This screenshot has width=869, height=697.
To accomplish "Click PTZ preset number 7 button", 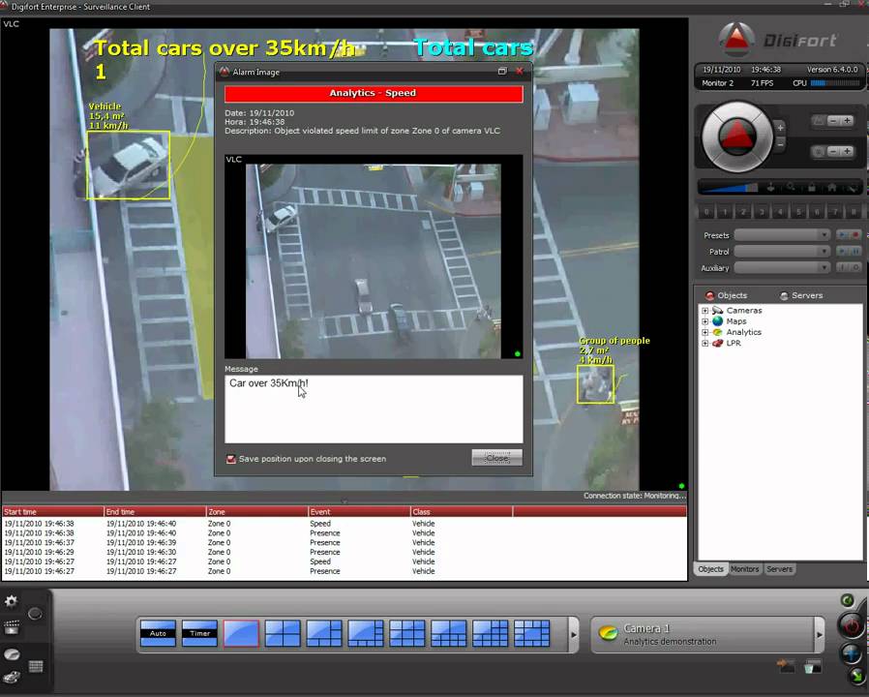I will pos(836,212).
